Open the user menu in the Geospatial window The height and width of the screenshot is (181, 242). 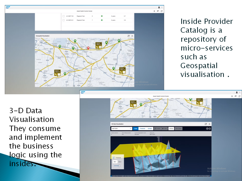[x=160, y=7]
